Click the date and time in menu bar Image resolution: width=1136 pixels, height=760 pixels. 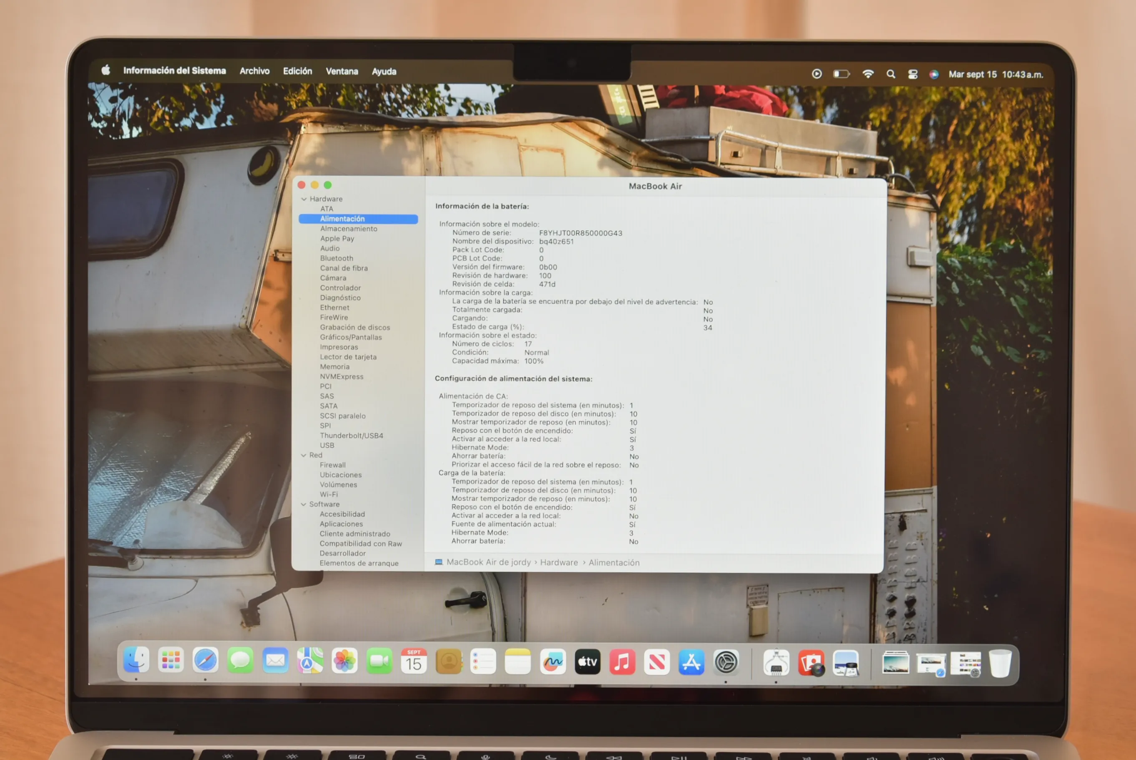(x=995, y=74)
